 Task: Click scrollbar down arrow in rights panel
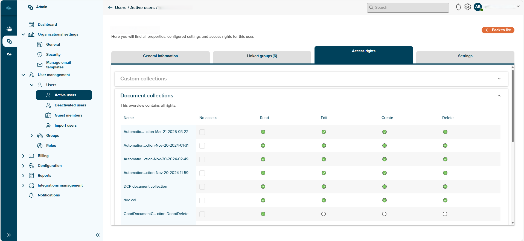point(513,223)
